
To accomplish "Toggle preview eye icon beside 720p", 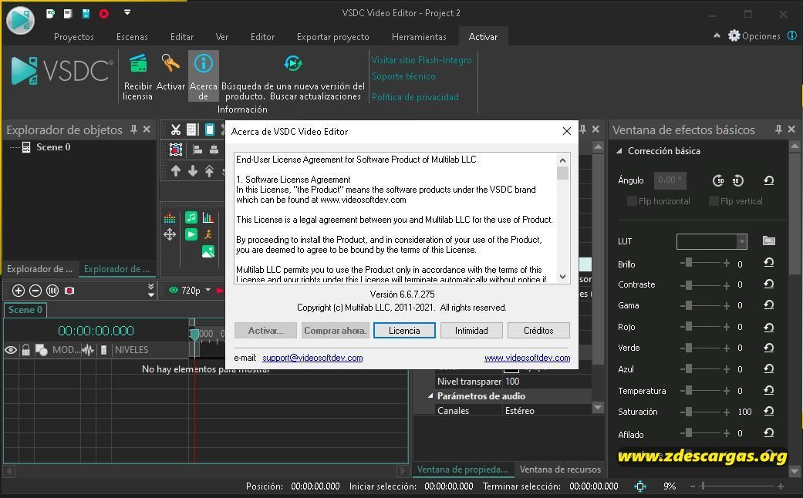I will tap(174, 290).
